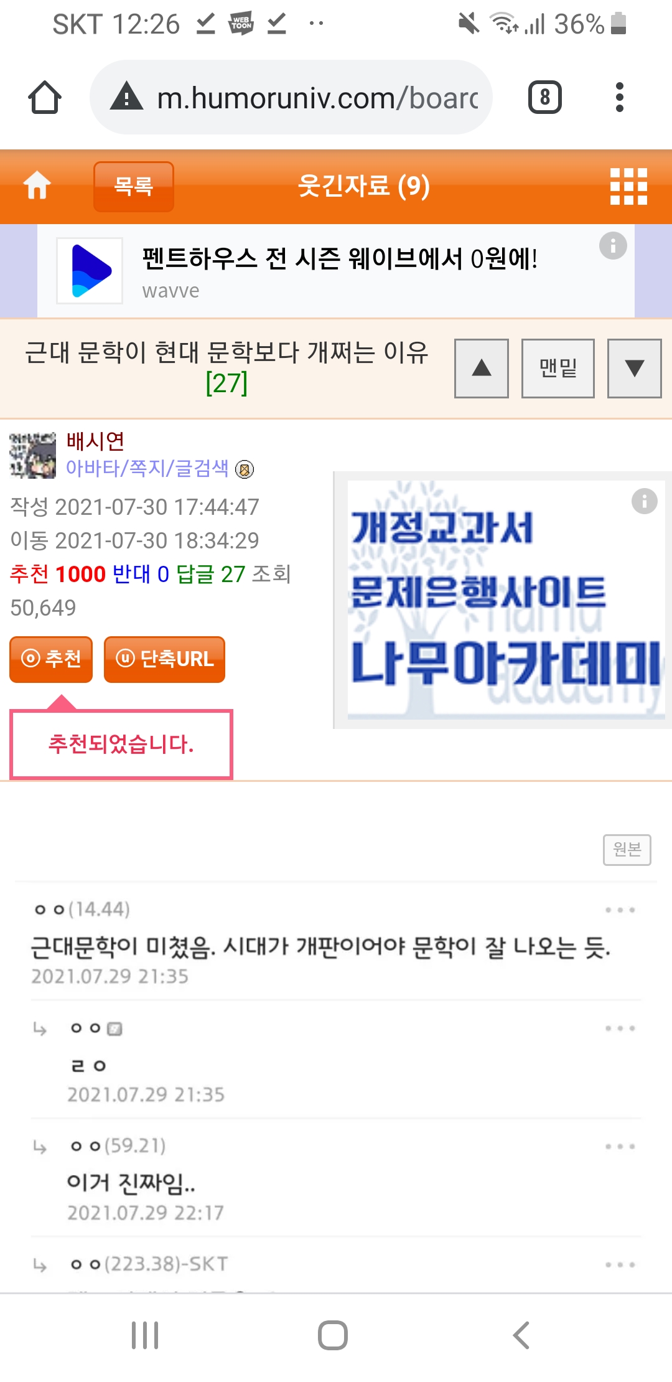Open the 아바타/쪽지/글검색 author link
Image resolution: width=672 pixels, height=1382 pixels.
point(147,468)
